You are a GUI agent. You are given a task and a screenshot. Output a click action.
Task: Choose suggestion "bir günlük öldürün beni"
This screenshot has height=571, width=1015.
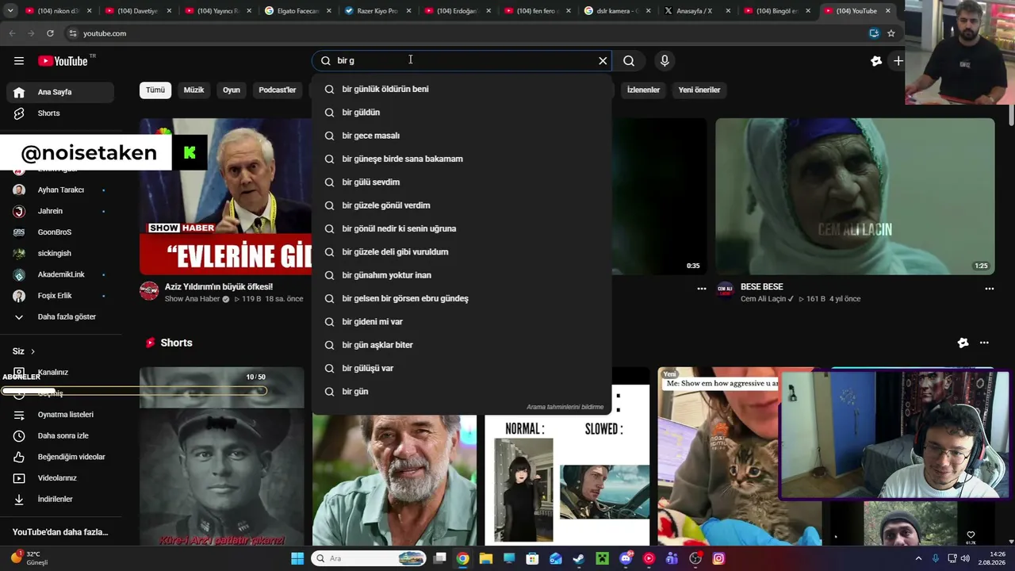pyautogui.click(x=462, y=90)
